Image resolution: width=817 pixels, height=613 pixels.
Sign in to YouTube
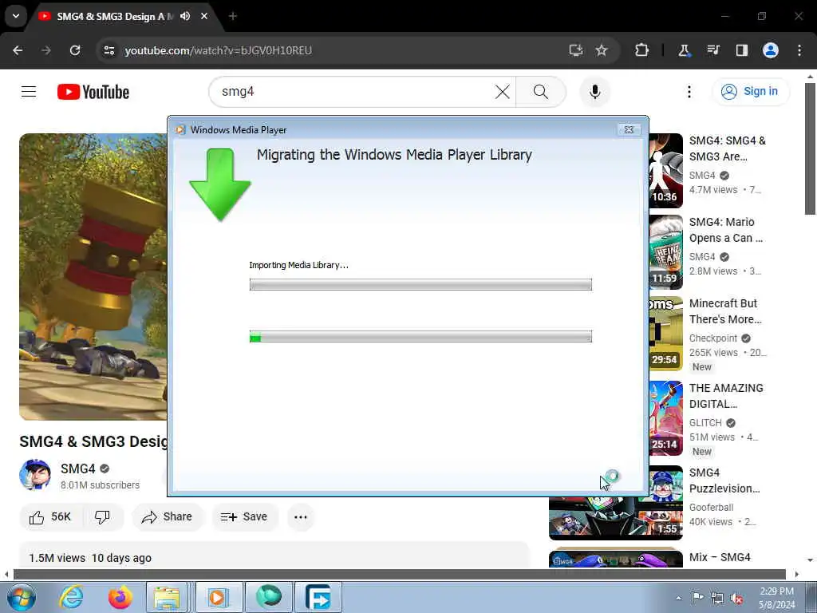(751, 92)
